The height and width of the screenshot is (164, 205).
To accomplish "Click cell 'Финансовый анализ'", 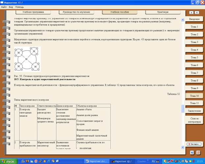I will [88, 130].
